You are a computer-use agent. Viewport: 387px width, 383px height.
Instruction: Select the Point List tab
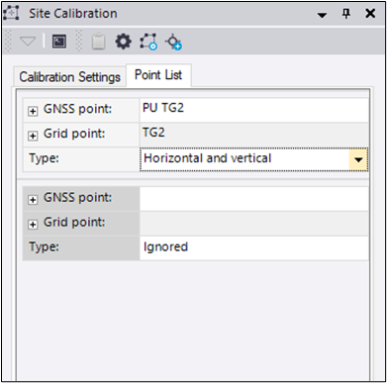pos(158,75)
